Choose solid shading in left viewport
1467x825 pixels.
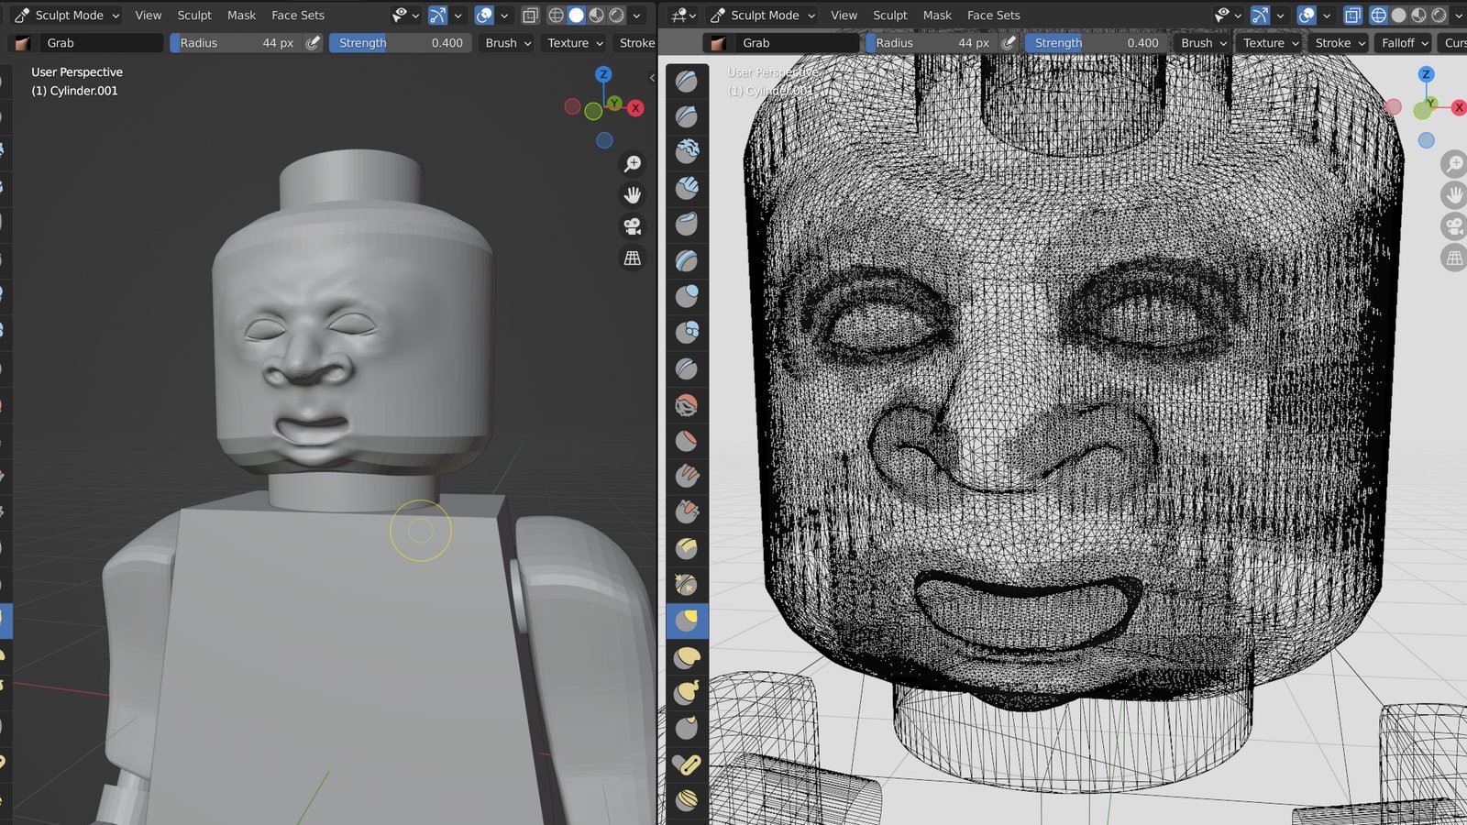pyautogui.click(x=577, y=16)
